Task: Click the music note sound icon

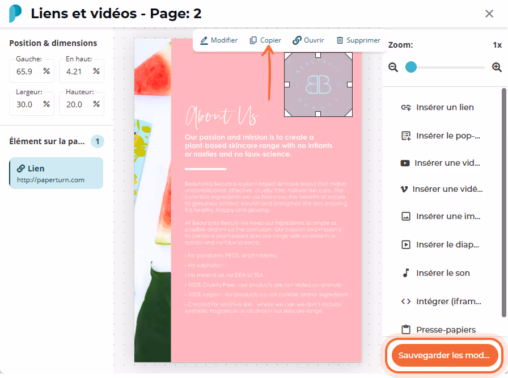Action: point(405,273)
